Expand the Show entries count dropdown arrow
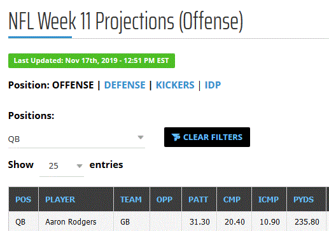Image resolution: width=329 pixels, height=231 pixels. pyautogui.click(x=80, y=165)
